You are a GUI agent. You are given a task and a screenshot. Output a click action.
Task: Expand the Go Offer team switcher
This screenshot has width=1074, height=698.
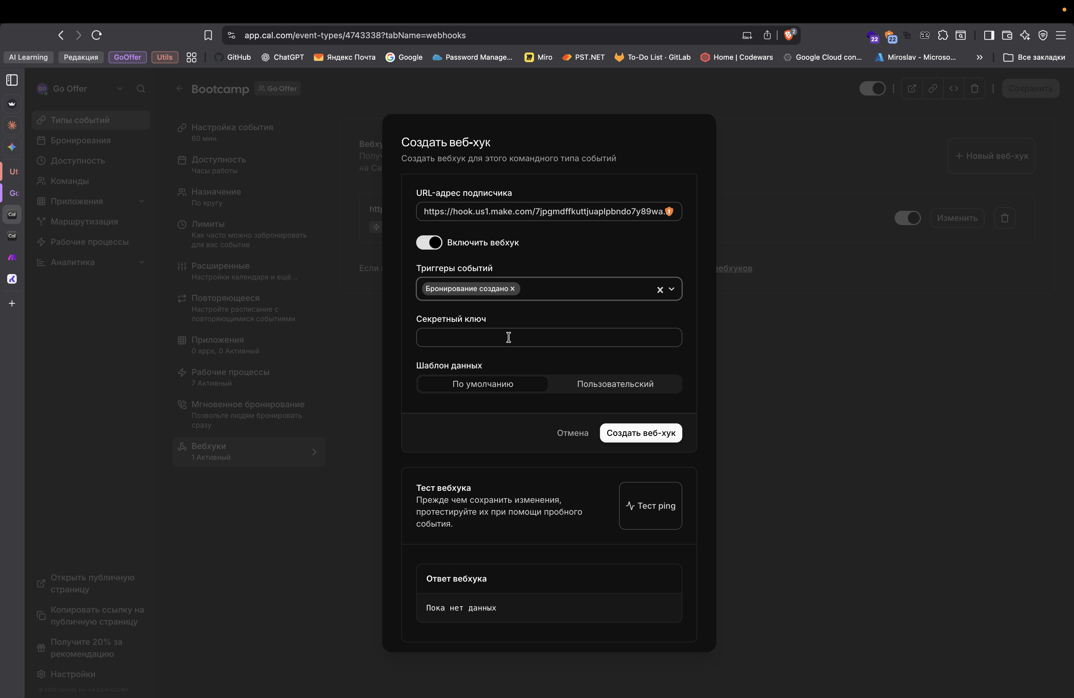click(x=120, y=89)
